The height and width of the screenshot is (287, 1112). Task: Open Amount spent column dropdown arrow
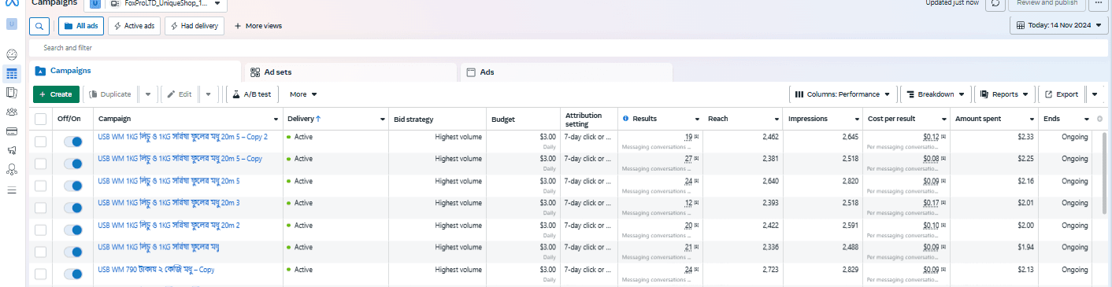tap(1031, 119)
